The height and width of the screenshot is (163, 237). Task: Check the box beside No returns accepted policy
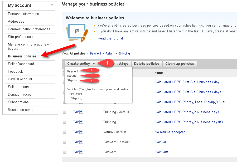(x=64, y=132)
